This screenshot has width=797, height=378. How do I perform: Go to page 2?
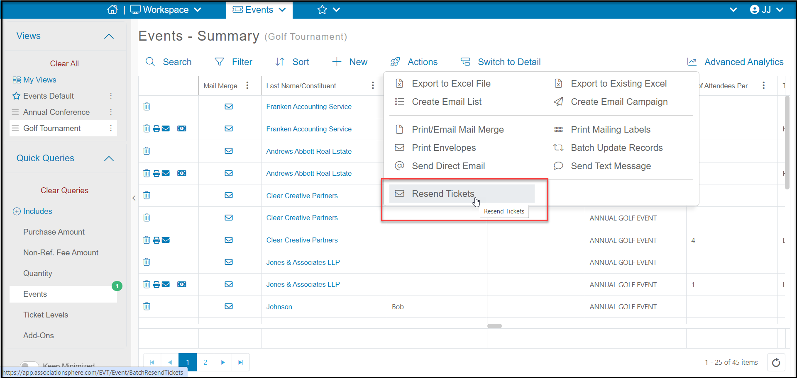click(205, 362)
